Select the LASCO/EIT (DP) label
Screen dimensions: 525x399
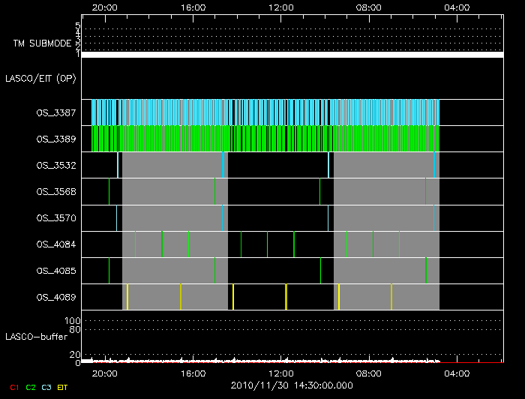[x=43, y=78]
